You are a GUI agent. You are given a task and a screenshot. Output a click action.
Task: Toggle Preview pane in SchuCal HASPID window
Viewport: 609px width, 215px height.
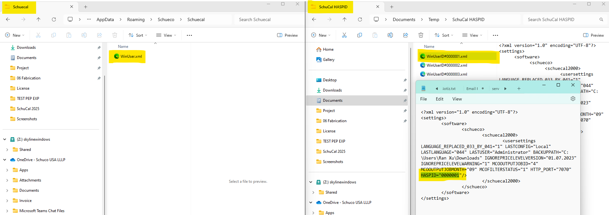pyautogui.click(x=593, y=35)
